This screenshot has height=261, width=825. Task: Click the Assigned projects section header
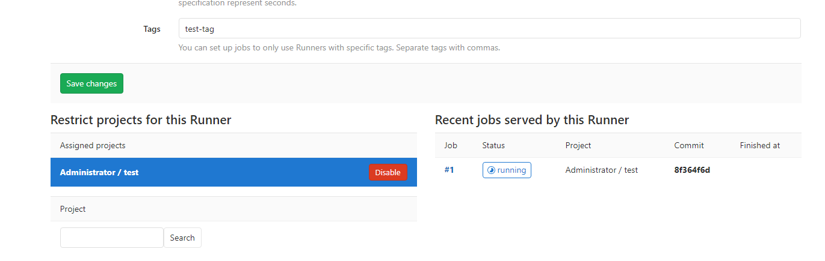point(93,145)
